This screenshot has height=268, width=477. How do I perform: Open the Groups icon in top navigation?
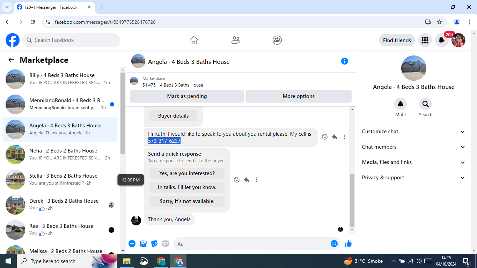pyautogui.click(x=277, y=40)
